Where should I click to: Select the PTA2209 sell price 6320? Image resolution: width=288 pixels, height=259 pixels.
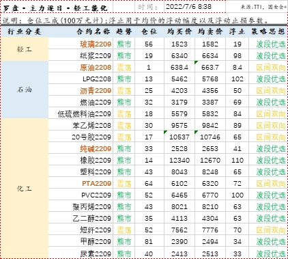(210, 183)
